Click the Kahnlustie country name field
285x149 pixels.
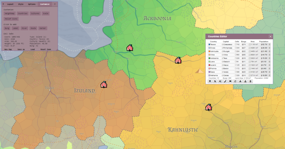(x=215, y=51)
